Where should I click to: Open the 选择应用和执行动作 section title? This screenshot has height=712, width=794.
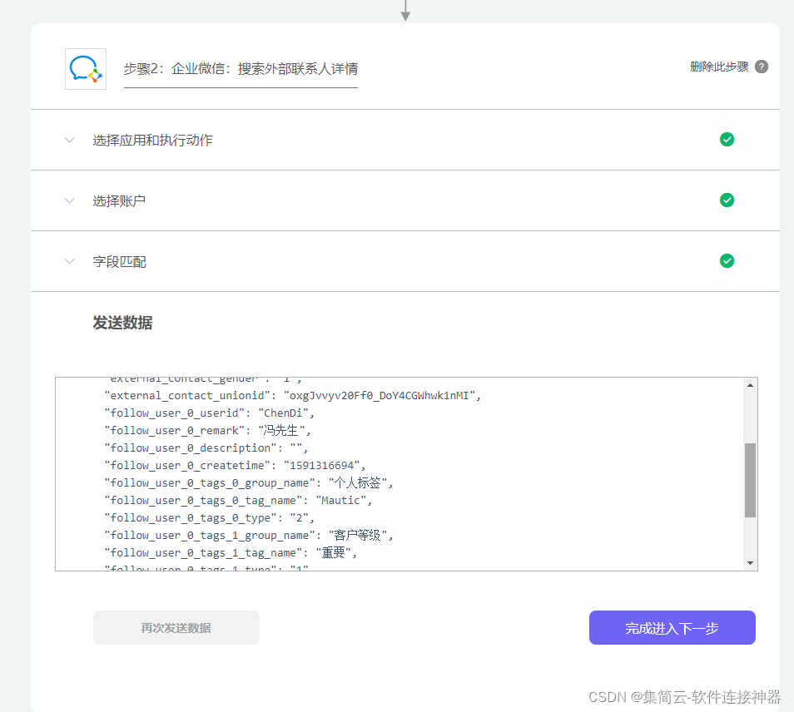coord(152,141)
